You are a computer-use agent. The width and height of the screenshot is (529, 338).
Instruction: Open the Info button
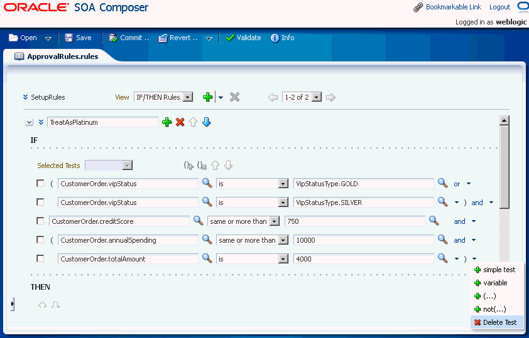pos(282,38)
